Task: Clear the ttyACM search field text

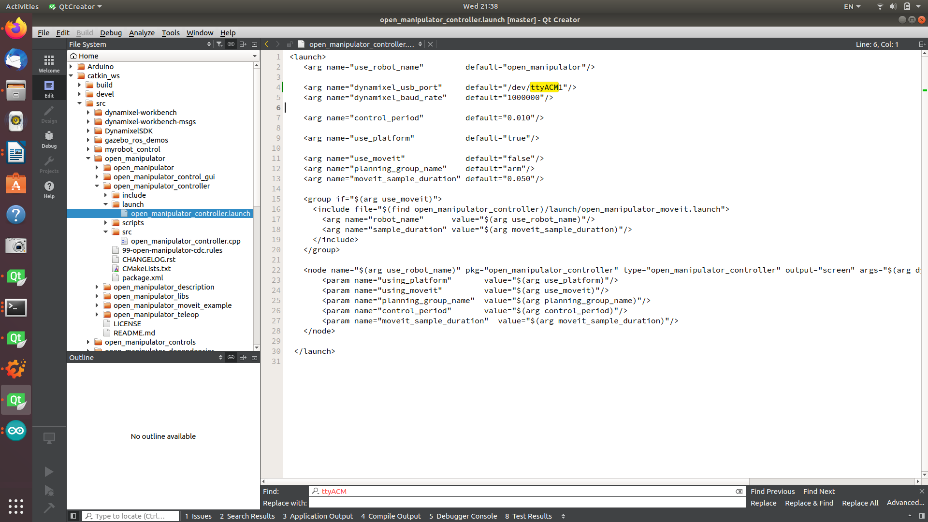Action: 739,491
